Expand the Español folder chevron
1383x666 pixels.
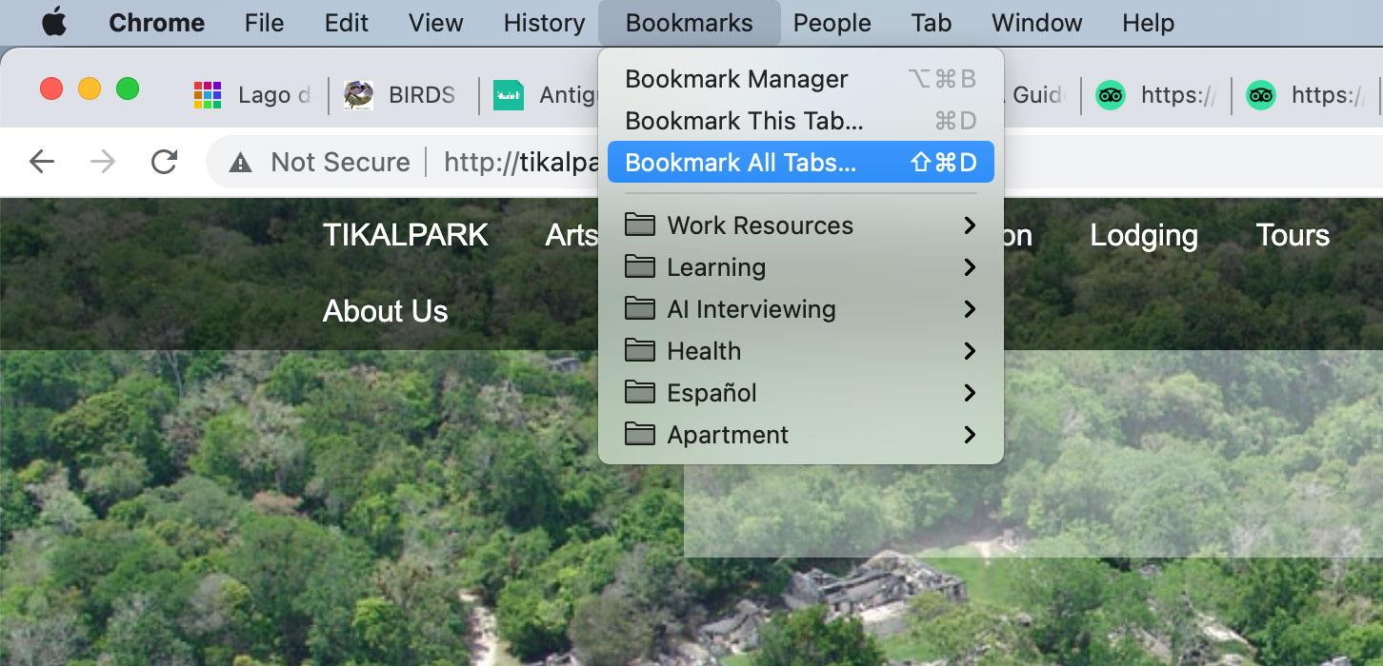pyautogui.click(x=970, y=393)
